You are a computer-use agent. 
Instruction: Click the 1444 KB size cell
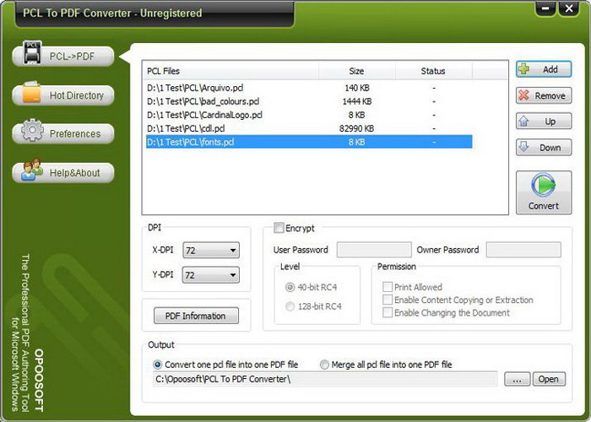point(356,101)
